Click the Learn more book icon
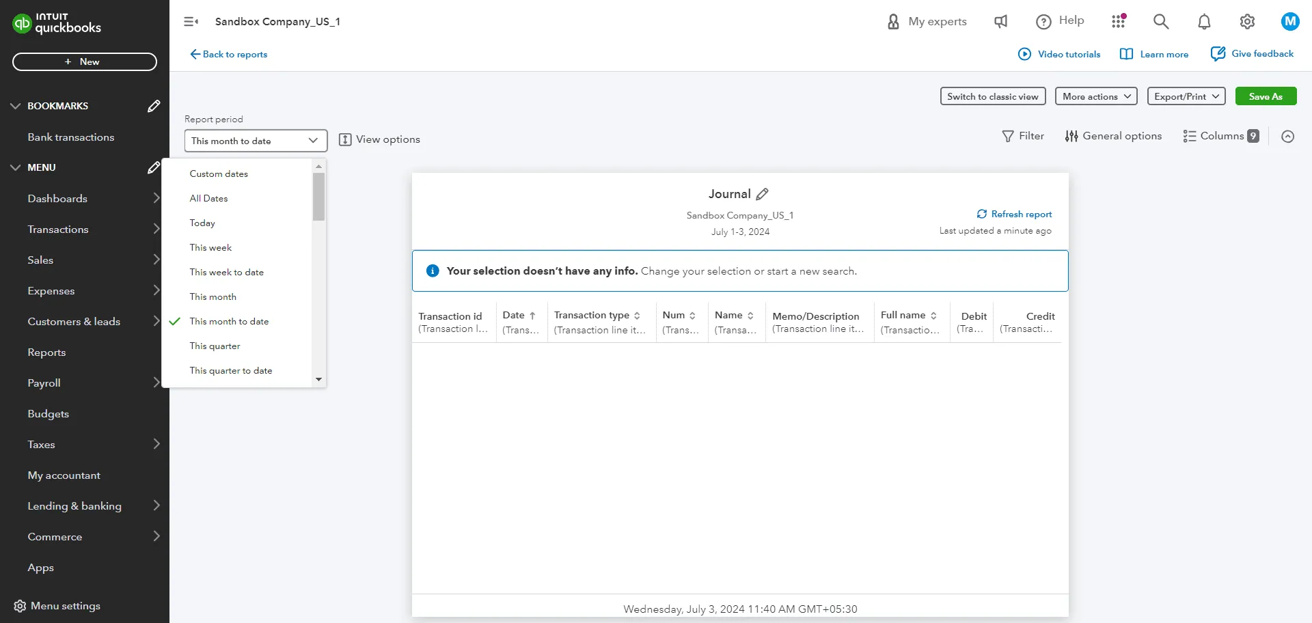The width and height of the screenshot is (1312, 623). pyautogui.click(x=1126, y=54)
